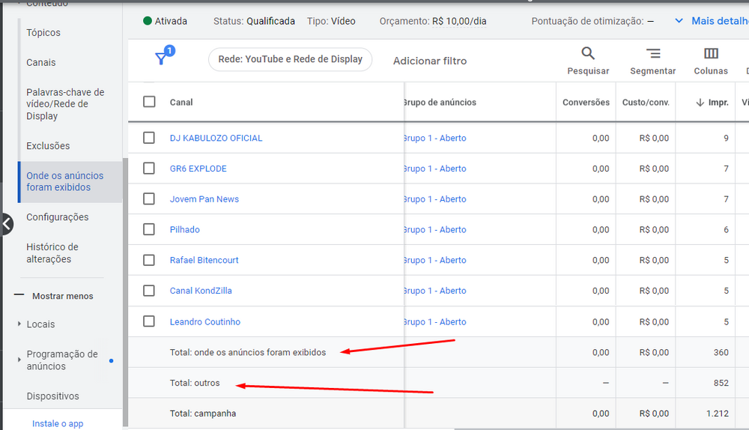Expand Programação de anúncios section
The width and height of the screenshot is (749, 430).
[19, 360]
